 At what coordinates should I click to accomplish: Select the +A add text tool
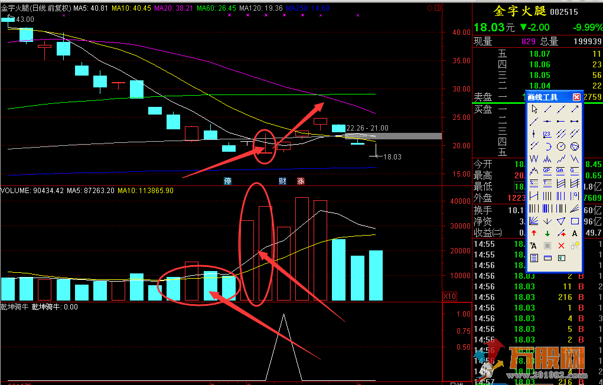pos(534,246)
